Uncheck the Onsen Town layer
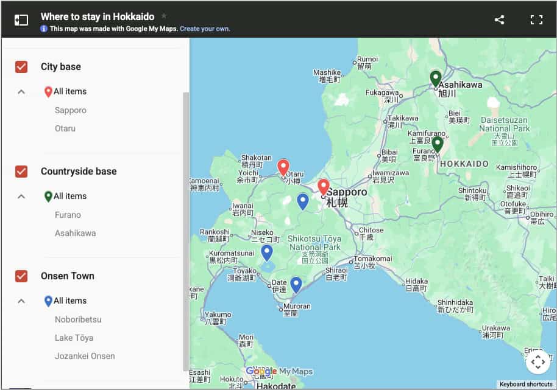The width and height of the screenshot is (557, 390). tap(20, 276)
